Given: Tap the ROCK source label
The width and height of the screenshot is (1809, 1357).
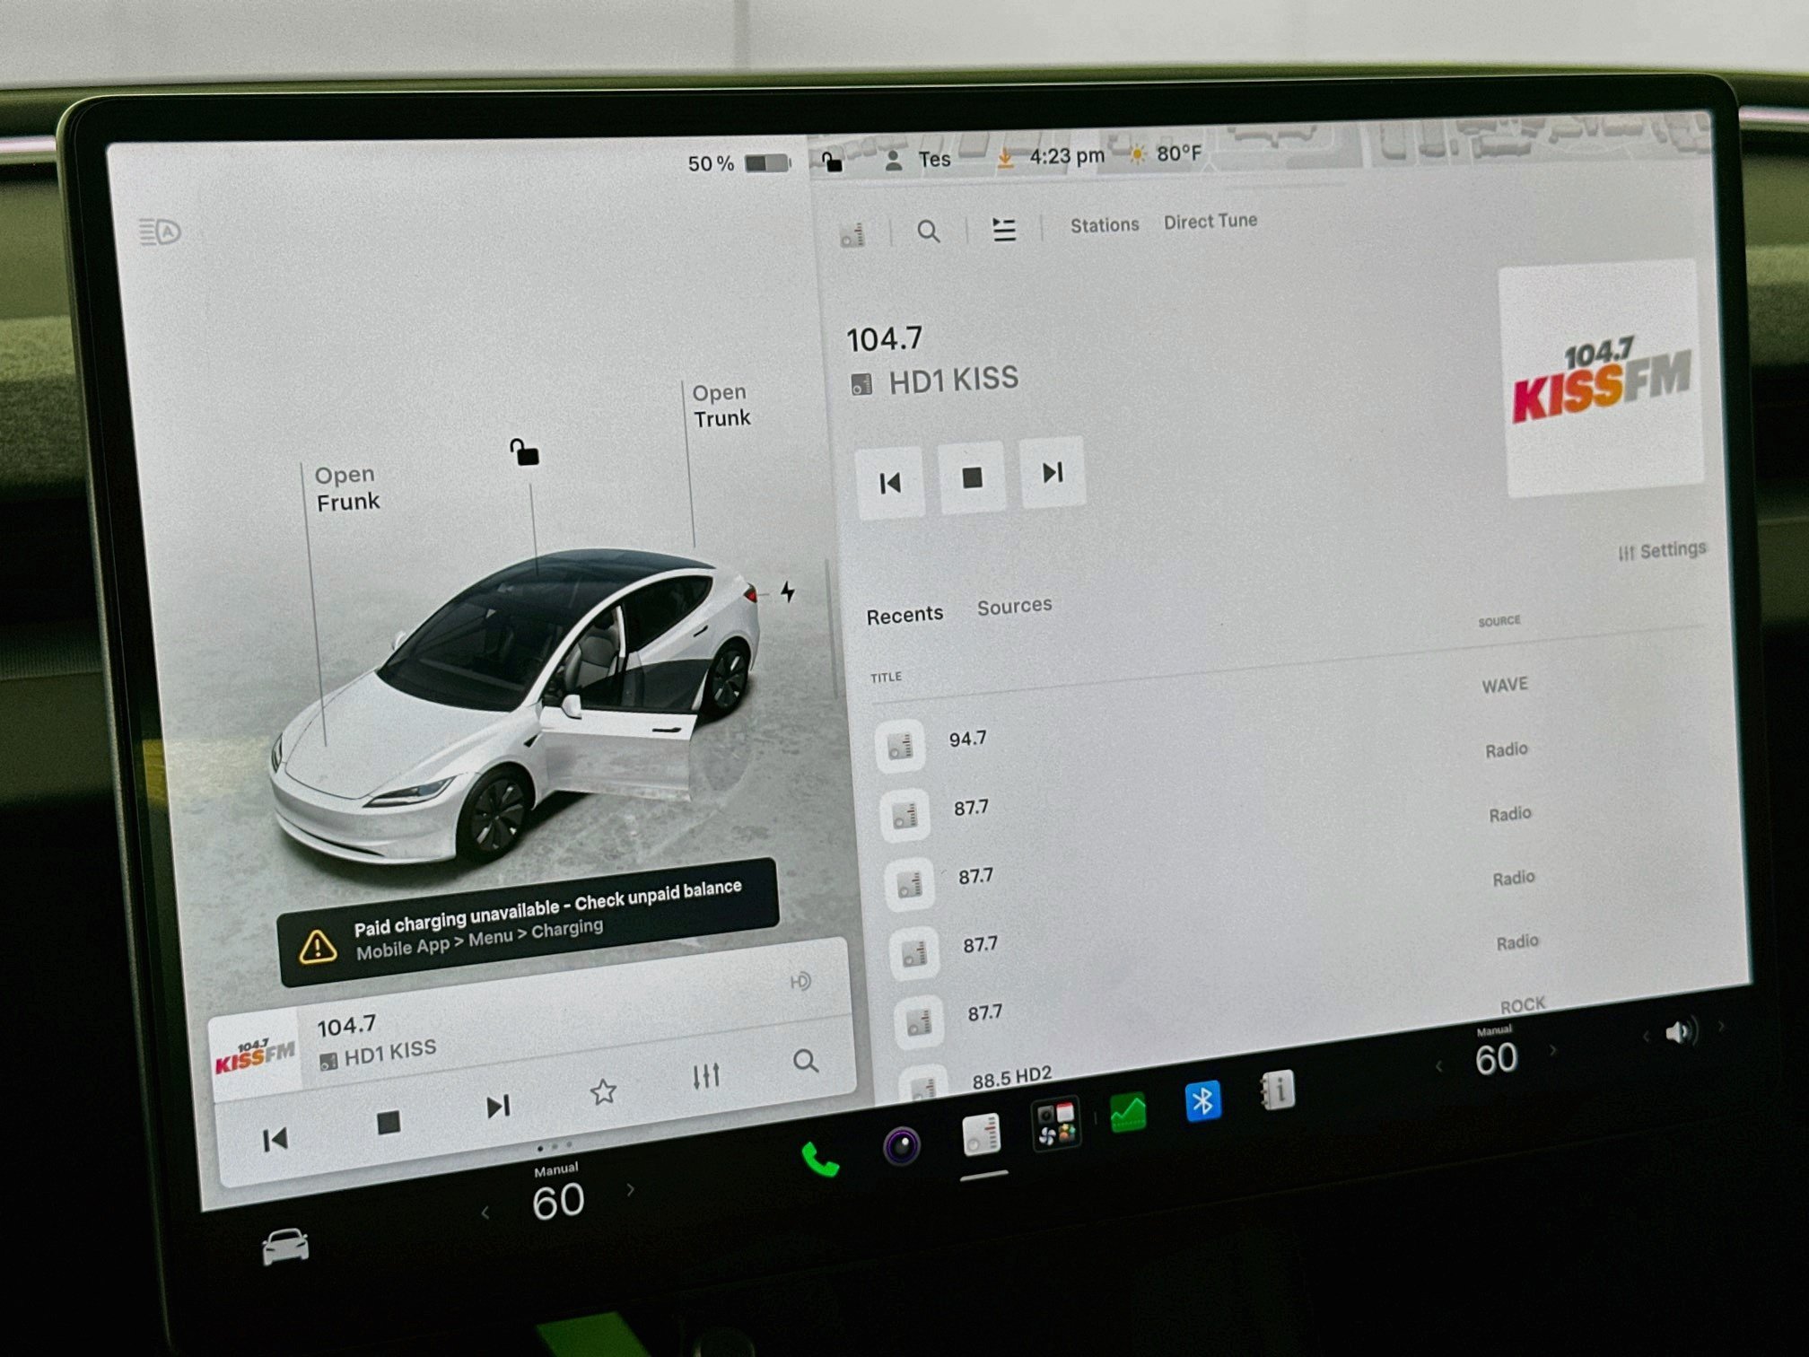Looking at the screenshot, I should click(1523, 1004).
